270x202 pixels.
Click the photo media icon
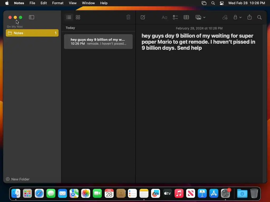click(198, 17)
